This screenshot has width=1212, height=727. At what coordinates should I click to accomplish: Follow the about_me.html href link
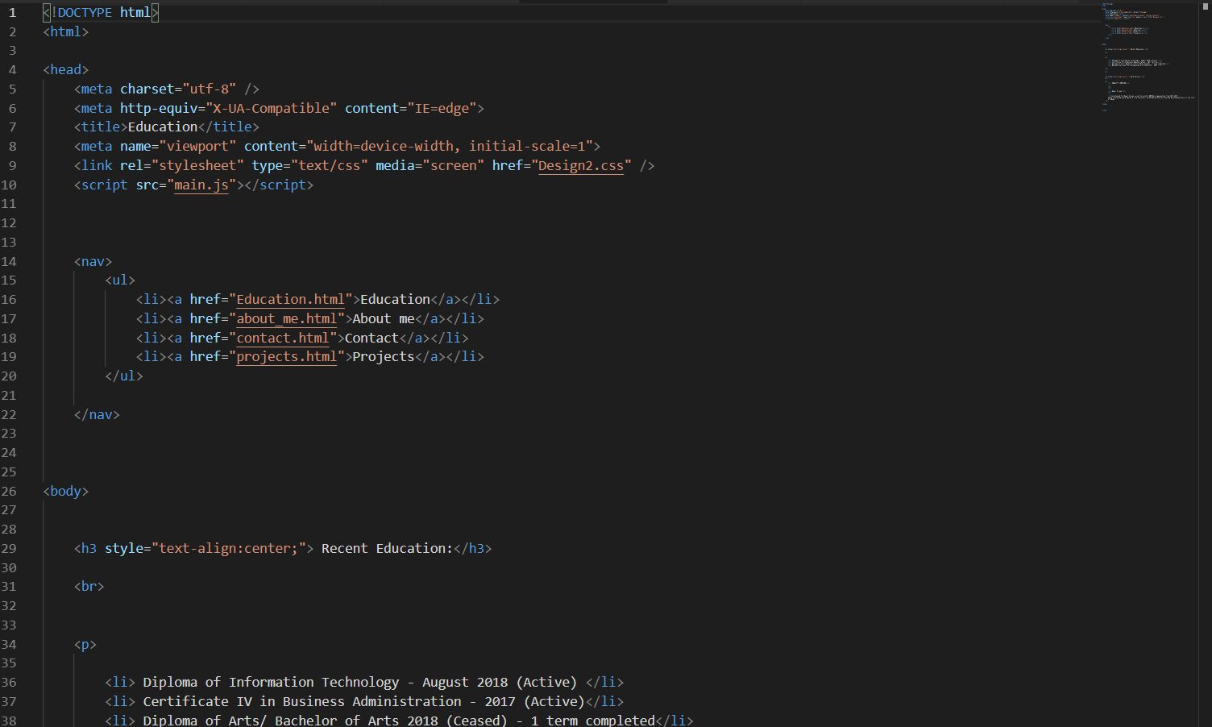(287, 319)
